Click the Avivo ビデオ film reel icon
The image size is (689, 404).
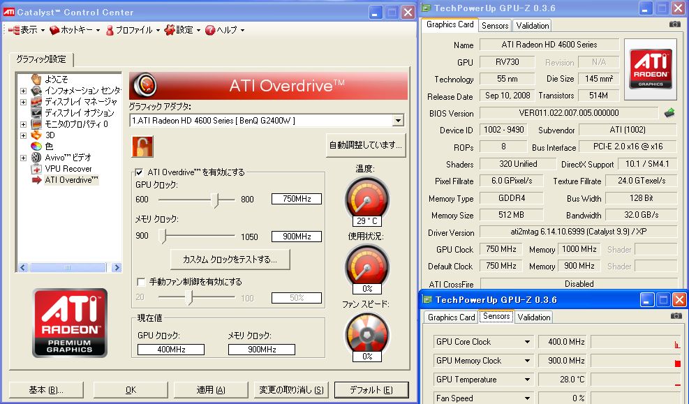tap(36, 157)
